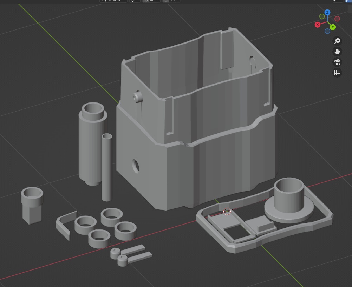The width and height of the screenshot is (352, 287).
Task: Click the 3D cursor at scene origin
Action: tap(227, 211)
